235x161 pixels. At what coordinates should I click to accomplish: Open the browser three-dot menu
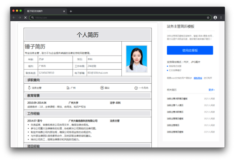coord(221,17)
